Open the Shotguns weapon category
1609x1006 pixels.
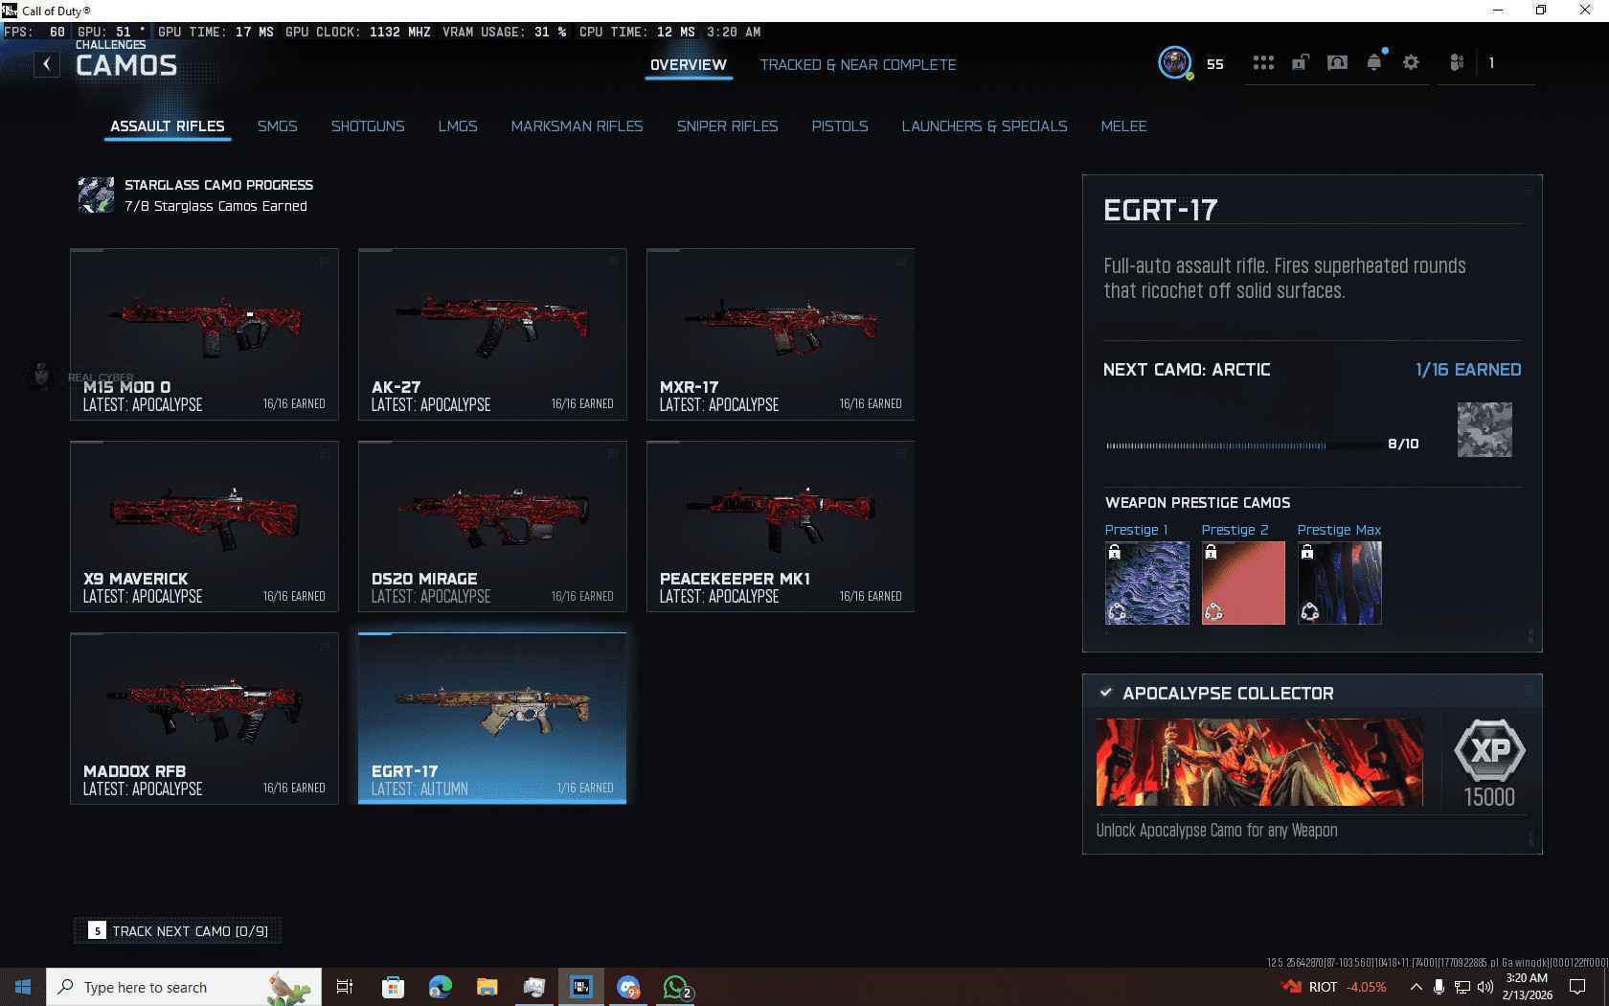[368, 126]
